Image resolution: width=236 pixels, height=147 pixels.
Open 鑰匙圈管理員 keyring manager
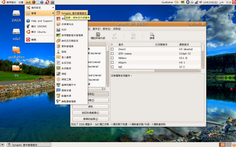[71, 101]
